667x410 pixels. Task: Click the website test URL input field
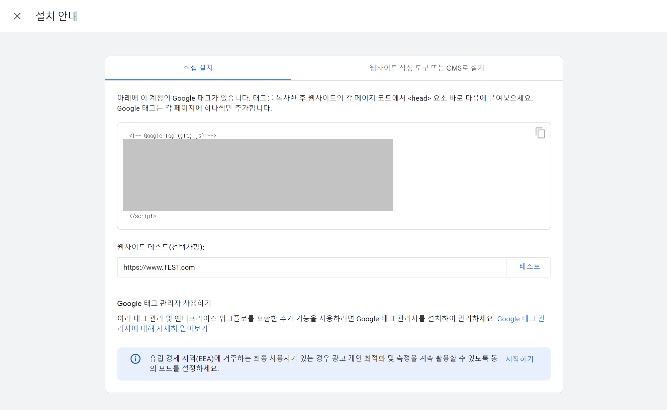coord(312,267)
